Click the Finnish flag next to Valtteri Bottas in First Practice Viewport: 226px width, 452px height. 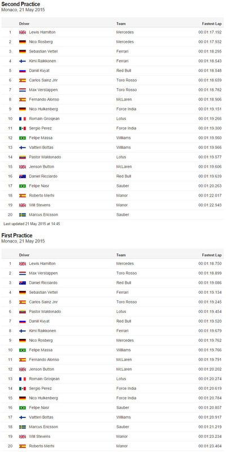pos(23,417)
